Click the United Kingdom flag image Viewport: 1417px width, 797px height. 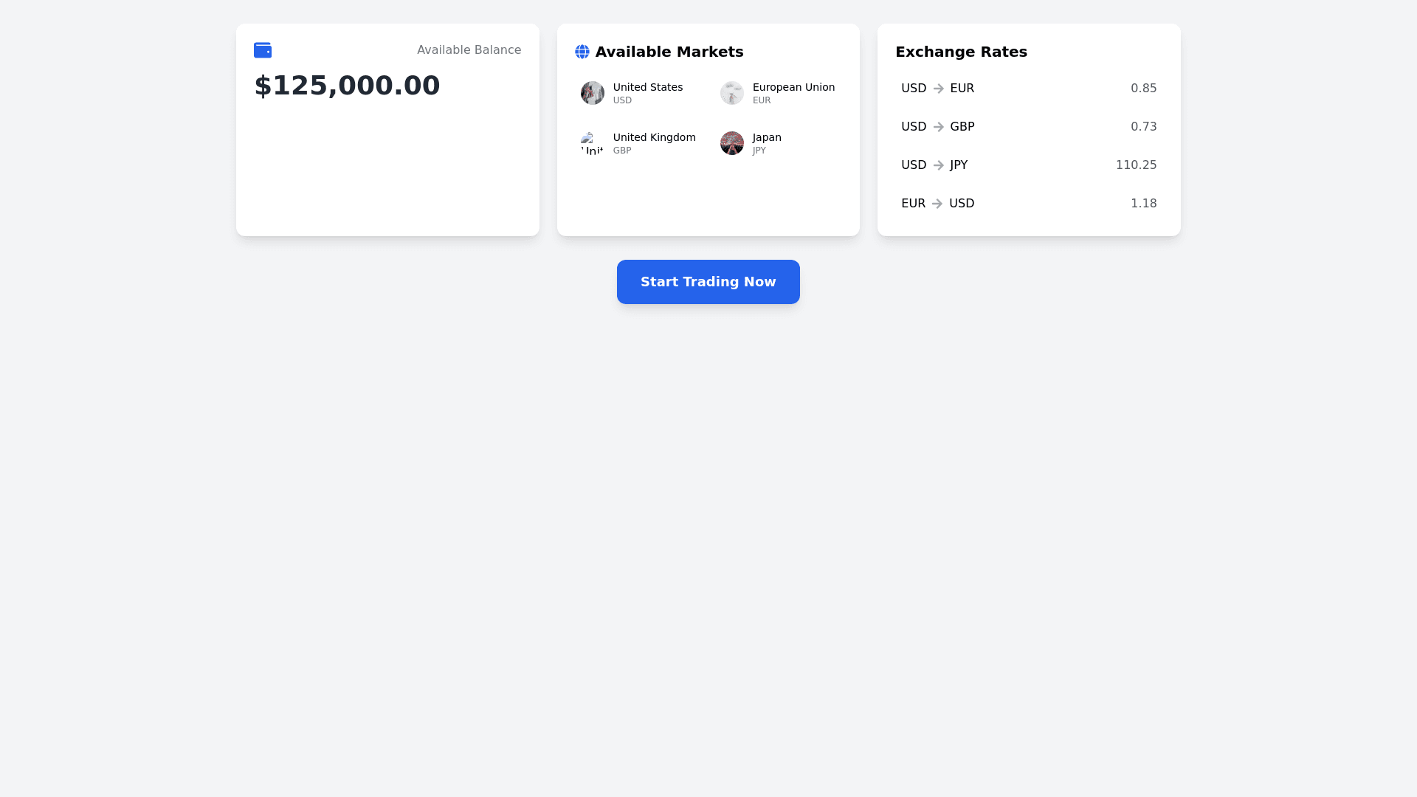click(593, 143)
